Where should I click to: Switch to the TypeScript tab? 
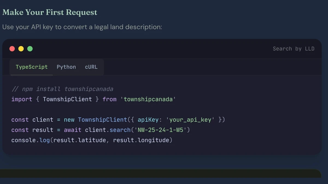(31, 67)
